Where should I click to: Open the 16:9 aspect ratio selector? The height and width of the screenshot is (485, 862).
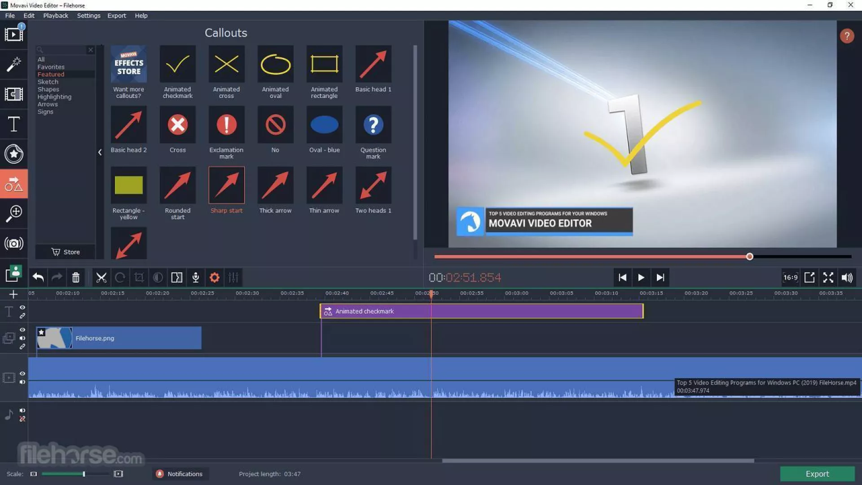tap(790, 278)
